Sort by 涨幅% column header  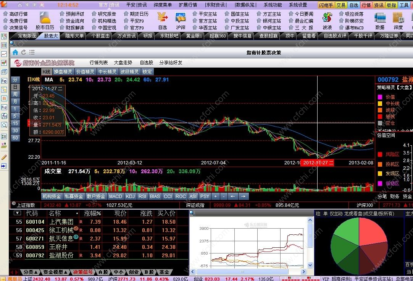tap(92, 213)
